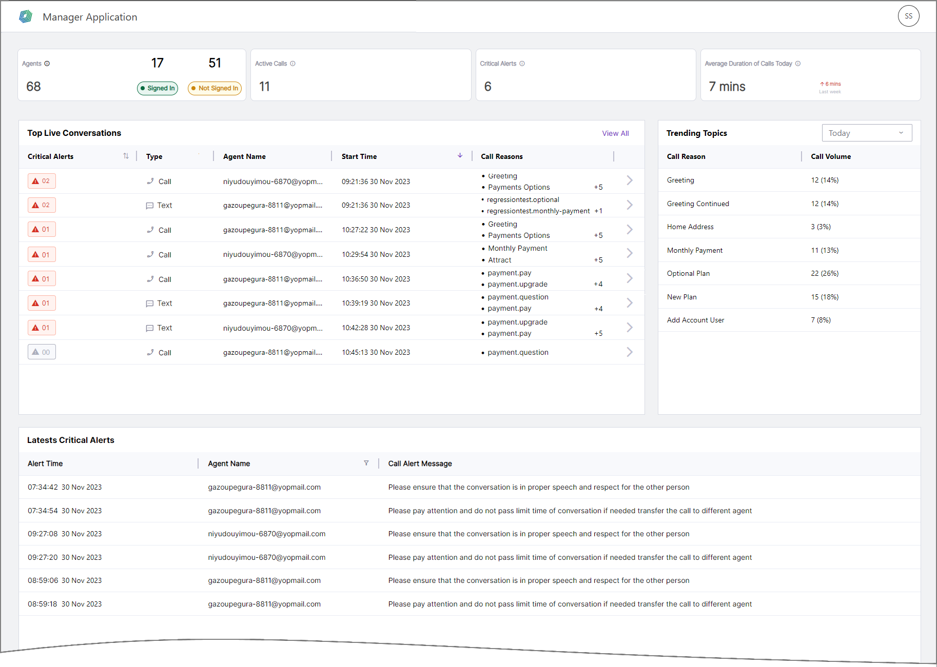Click the chat icon in the 10:39:19 row
This screenshot has height=667, width=937.
(150, 304)
